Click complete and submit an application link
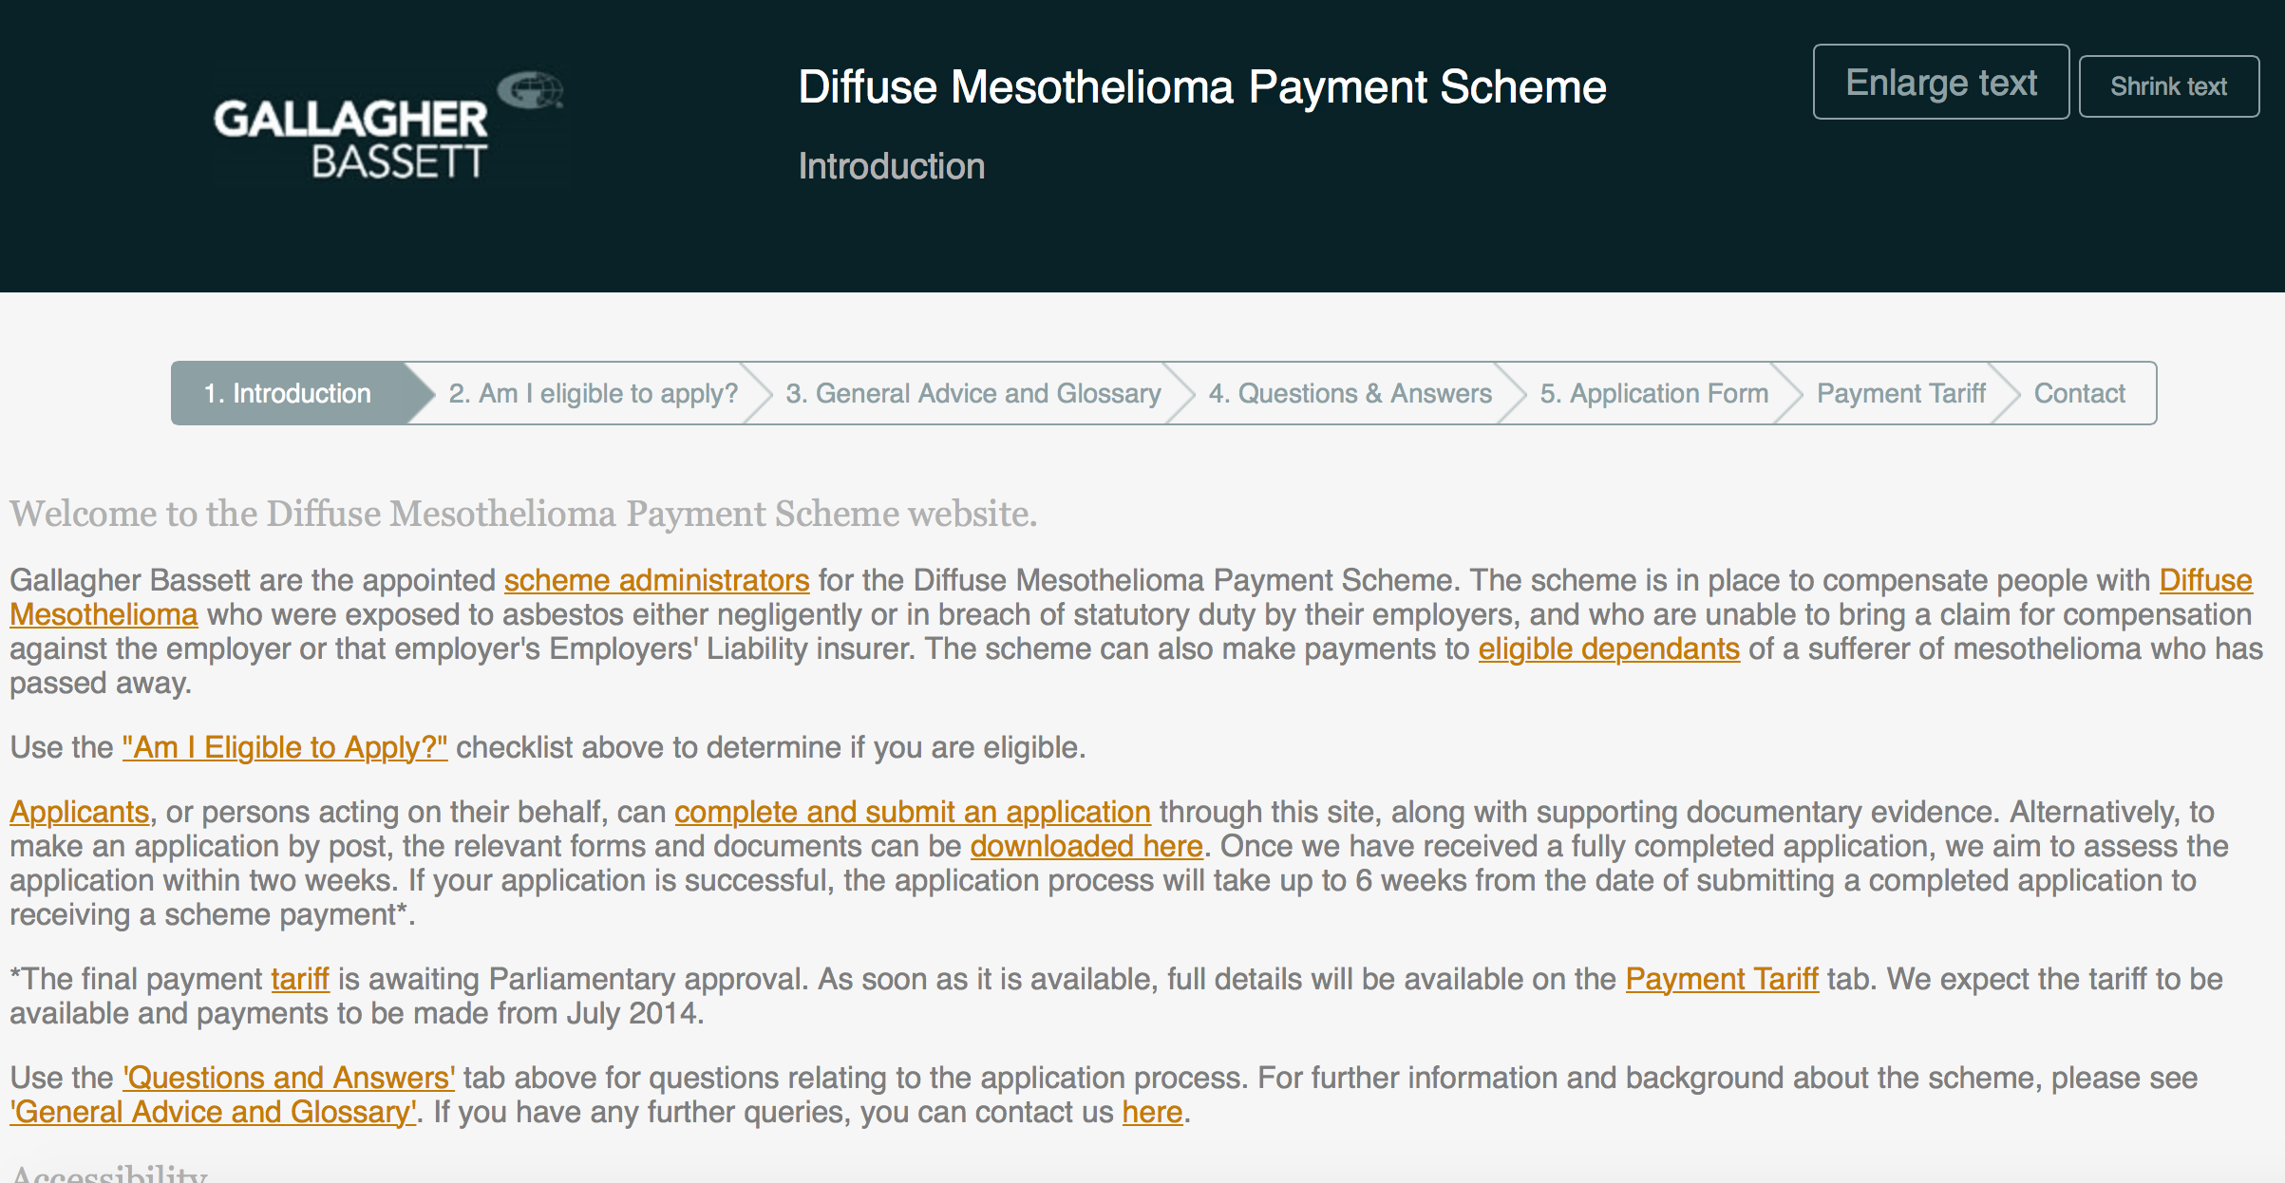The height and width of the screenshot is (1183, 2285). pyautogui.click(x=913, y=812)
